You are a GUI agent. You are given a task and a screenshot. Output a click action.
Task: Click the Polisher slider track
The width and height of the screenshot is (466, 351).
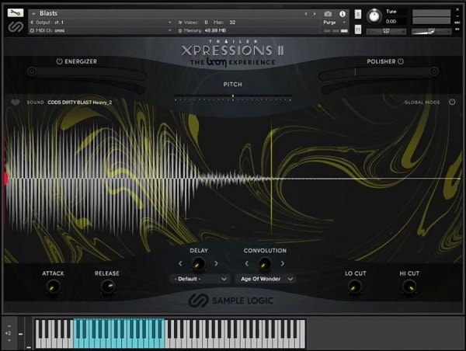(379, 71)
